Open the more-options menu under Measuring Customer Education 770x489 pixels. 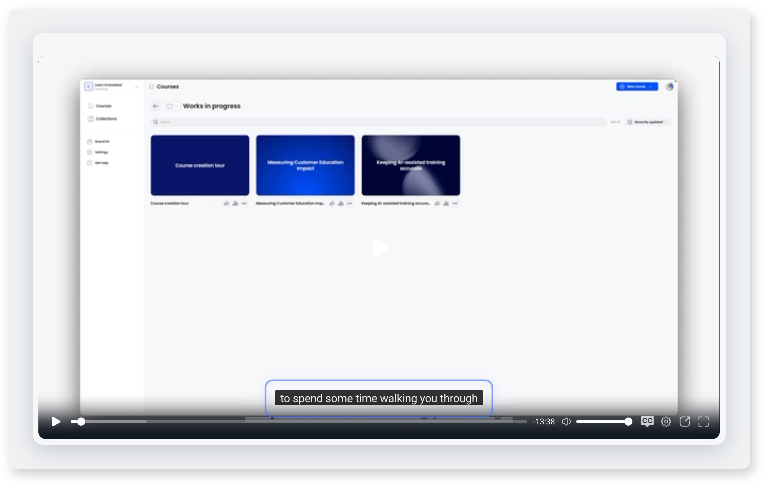(x=349, y=204)
